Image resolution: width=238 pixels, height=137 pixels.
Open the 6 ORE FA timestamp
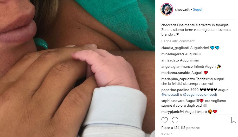coord(167,134)
